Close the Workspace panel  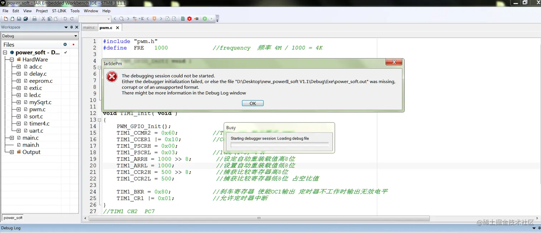[77, 27]
